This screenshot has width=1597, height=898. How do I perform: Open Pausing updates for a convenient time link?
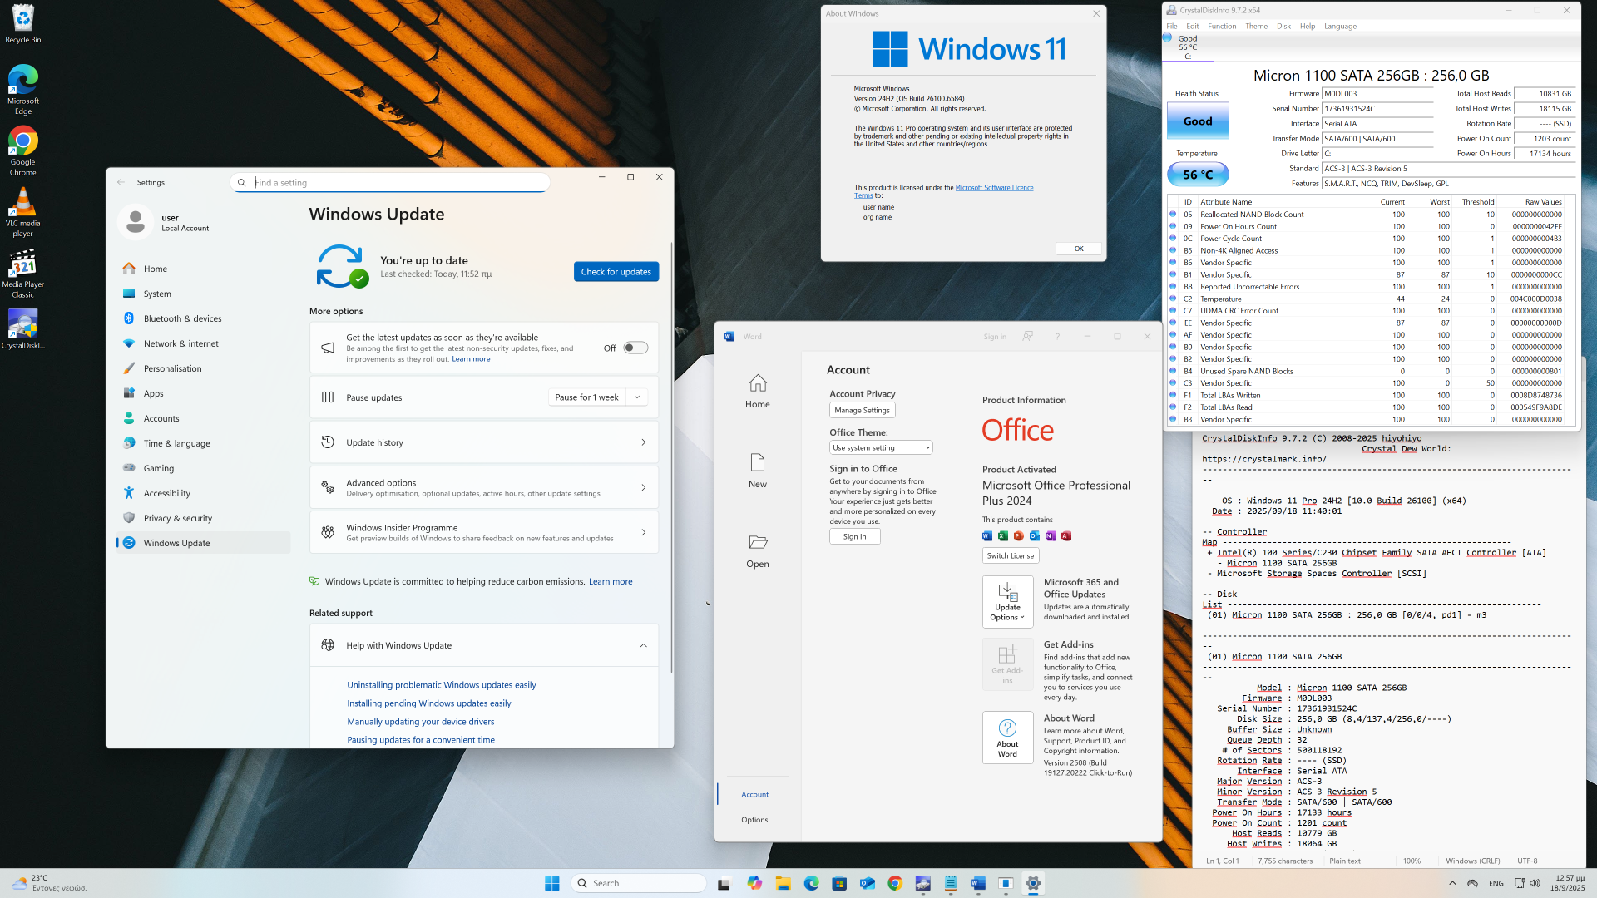420,740
